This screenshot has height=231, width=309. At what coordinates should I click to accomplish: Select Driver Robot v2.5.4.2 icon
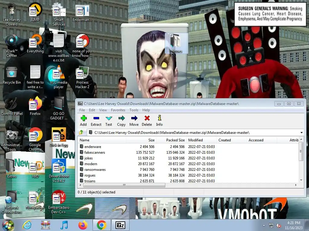click(59, 171)
